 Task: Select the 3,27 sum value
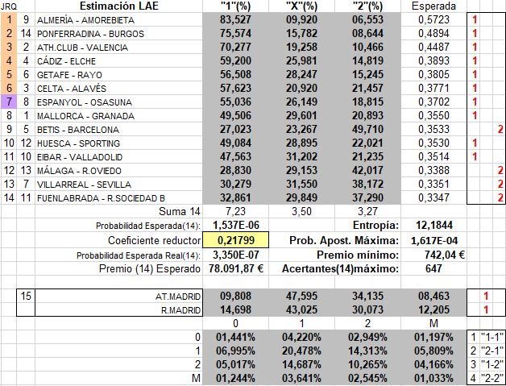tap(368, 211)
